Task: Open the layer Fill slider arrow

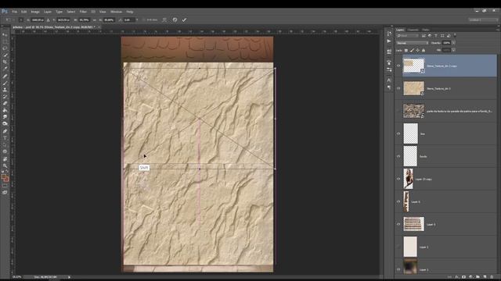Action: pyautogui.click(x=453, y=50)
